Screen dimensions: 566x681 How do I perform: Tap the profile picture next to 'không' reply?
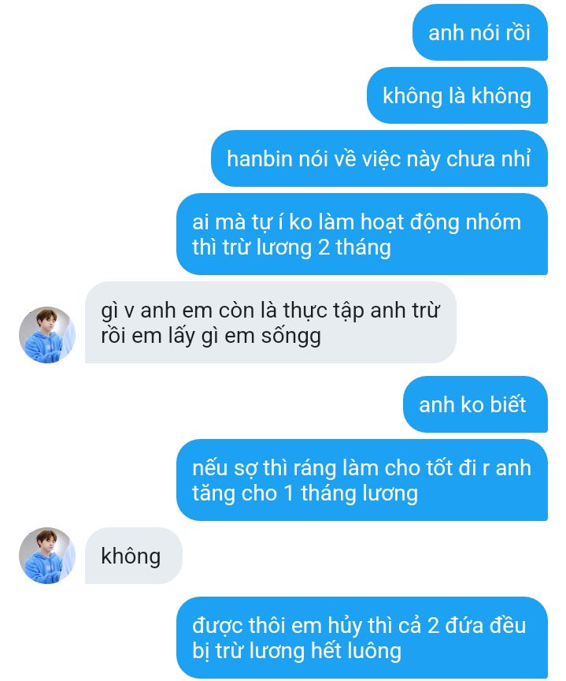[47, 556]
